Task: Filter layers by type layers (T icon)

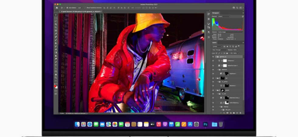Action: pos(230,46)
